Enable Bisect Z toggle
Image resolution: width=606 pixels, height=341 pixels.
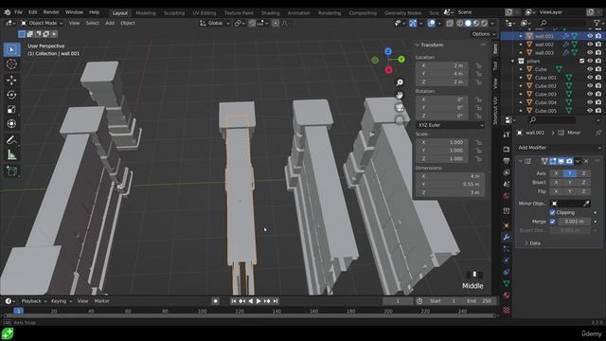click(x=583, y=183)
